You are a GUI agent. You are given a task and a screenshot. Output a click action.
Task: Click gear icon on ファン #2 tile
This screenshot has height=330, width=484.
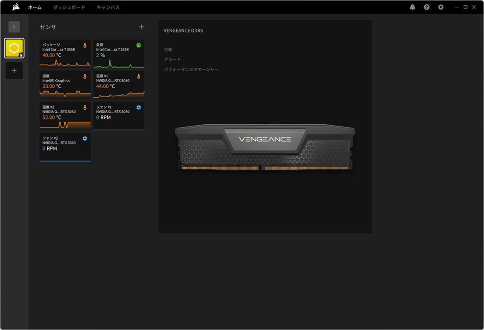pos(85,138)
